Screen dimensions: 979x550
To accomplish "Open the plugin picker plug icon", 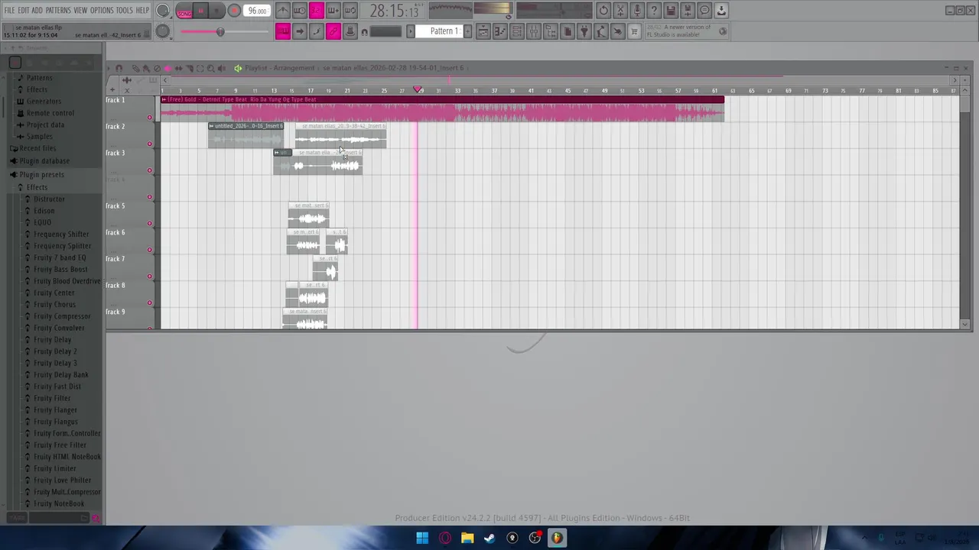I will pyautogui.click(x=584, y=31).
